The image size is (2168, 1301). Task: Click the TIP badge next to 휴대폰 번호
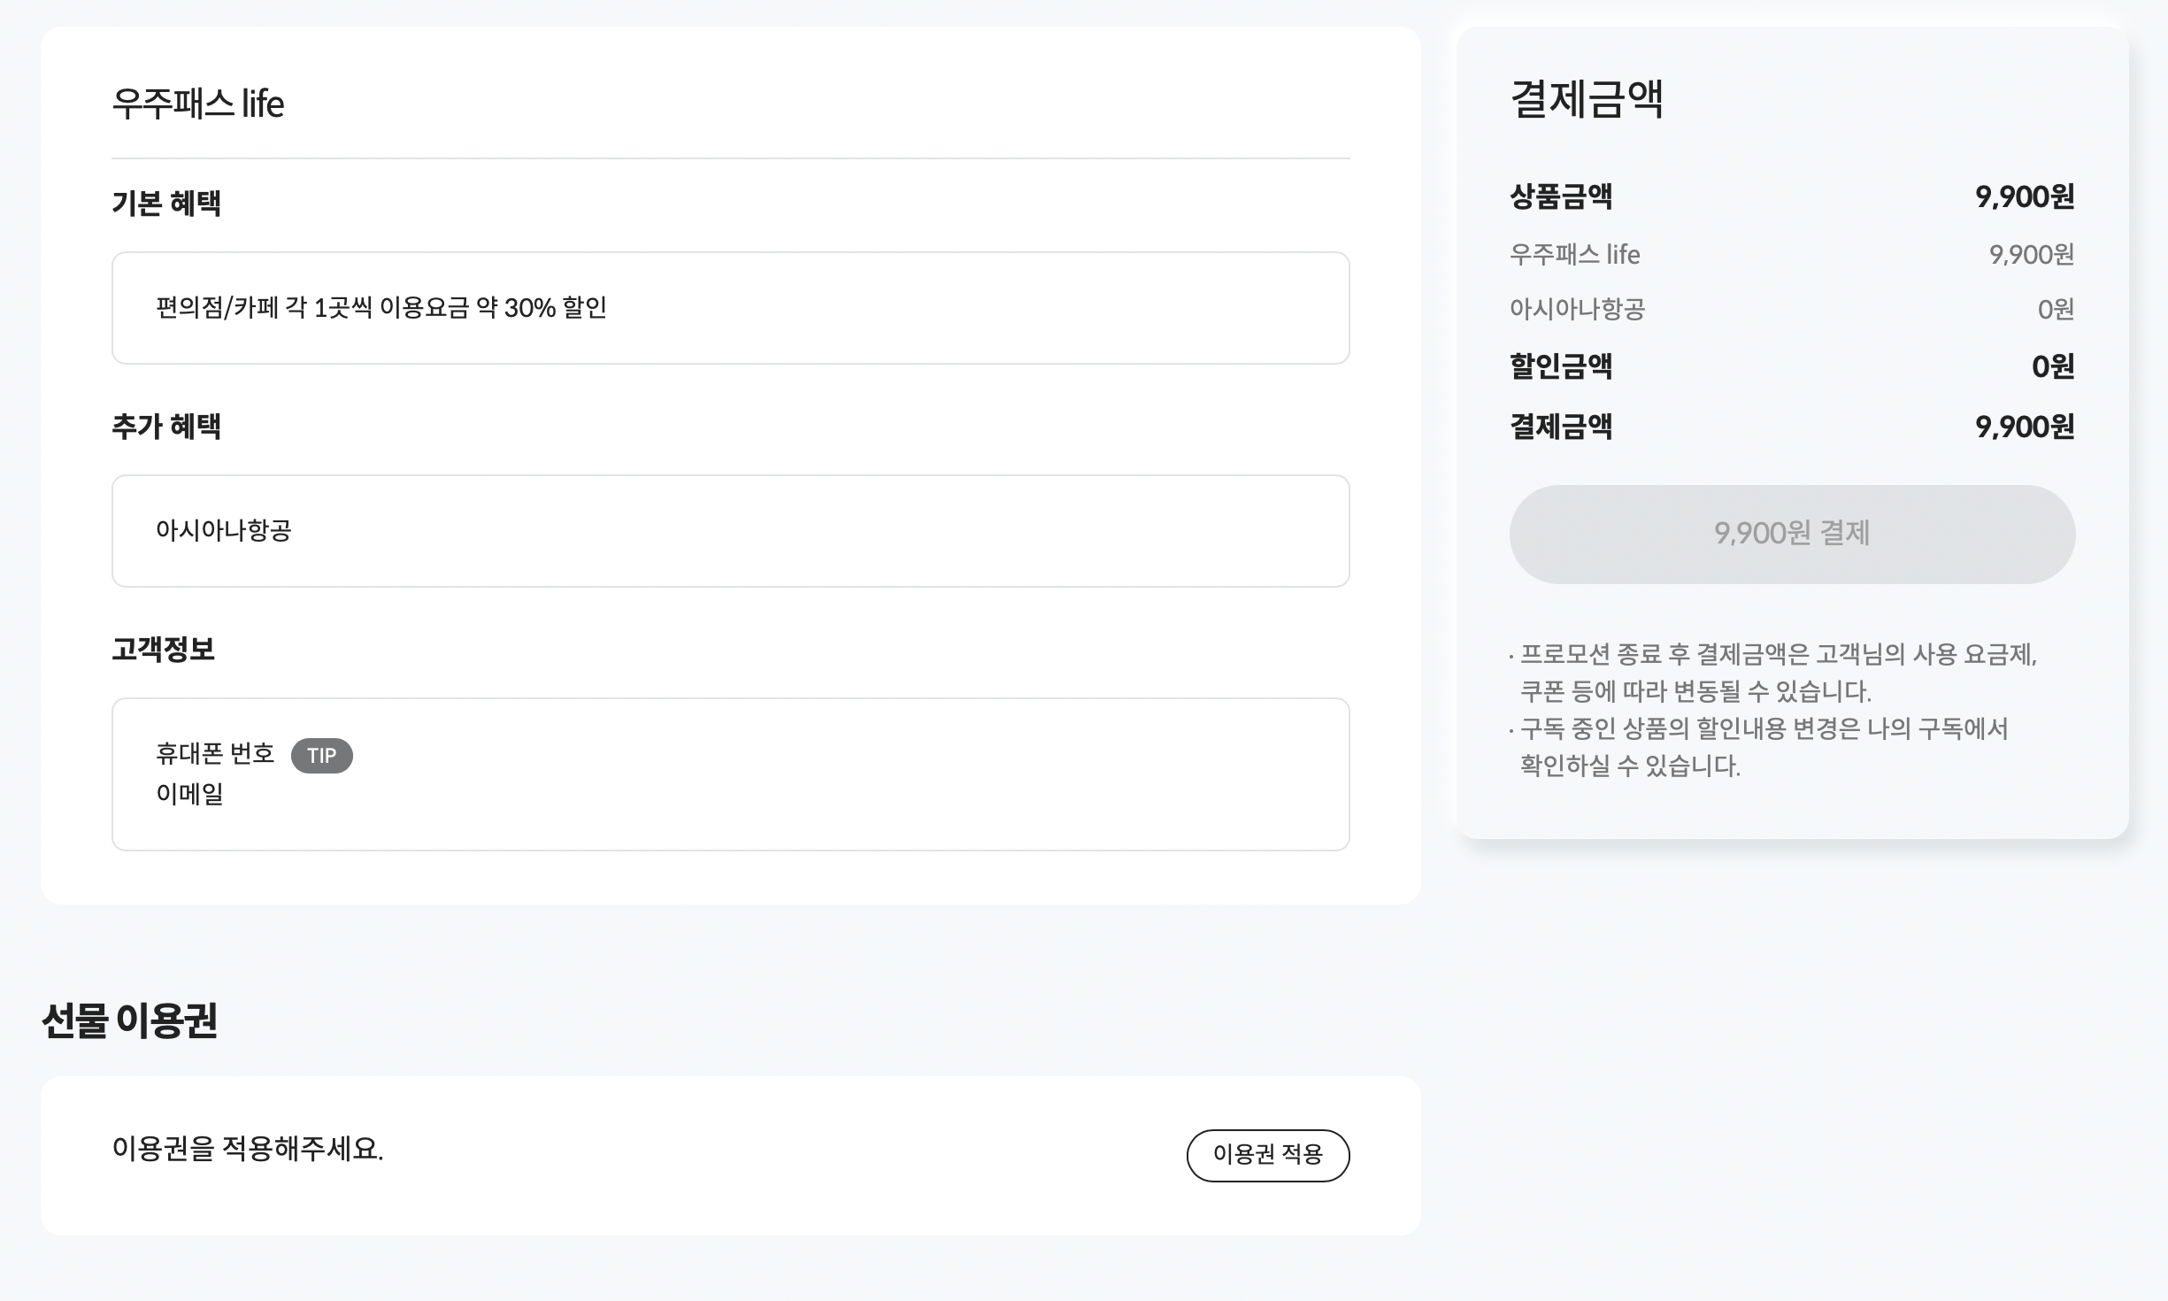click(x=323, y=756)
